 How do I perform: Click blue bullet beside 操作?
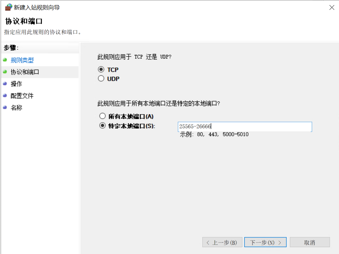(5, 83)
